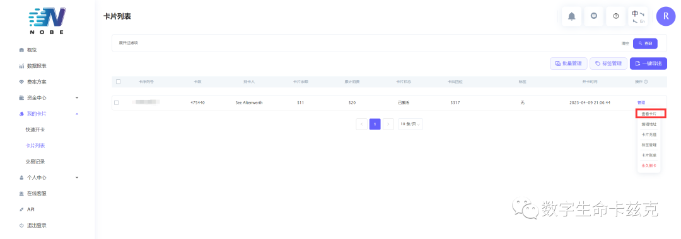The height and width of the screenshot is (239, 681).
Task: Expand the 资金中心 menu chevron
Action: [x=77, y=98]
